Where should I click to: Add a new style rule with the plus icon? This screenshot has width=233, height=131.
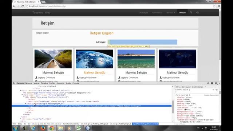coord(213,90)
